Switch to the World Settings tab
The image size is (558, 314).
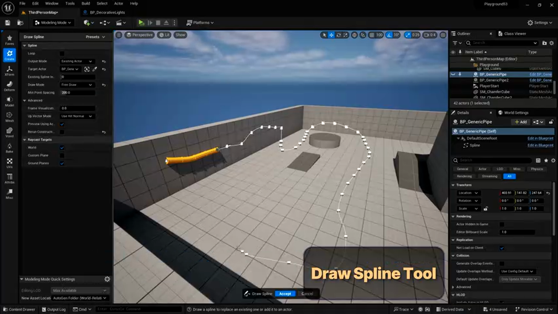(516, 113)
